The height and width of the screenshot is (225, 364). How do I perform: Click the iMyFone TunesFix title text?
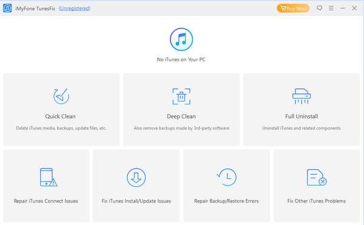point(35,8)
